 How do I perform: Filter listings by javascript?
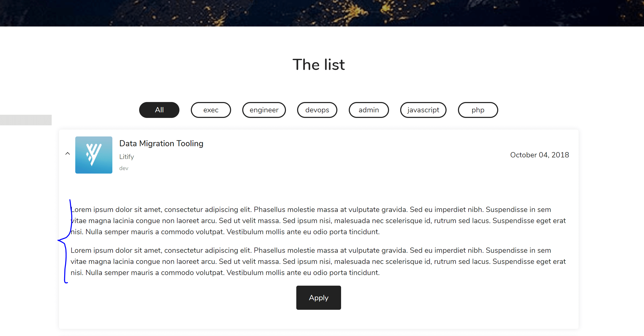pyautogui.click(x=423, y=110)
